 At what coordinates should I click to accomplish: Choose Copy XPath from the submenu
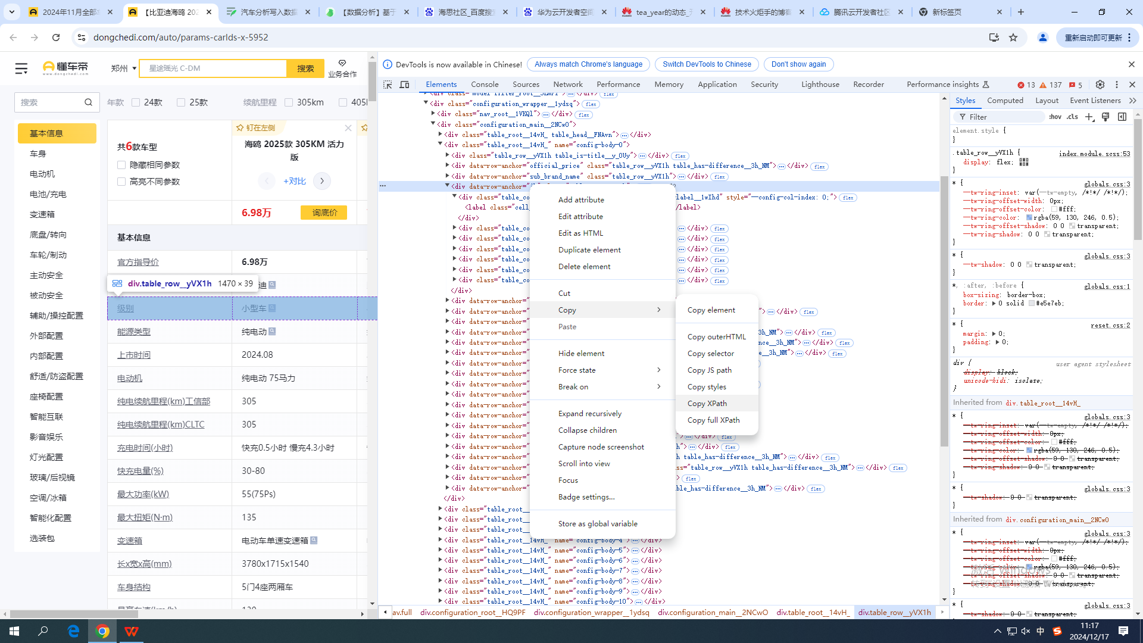[x=707, y=403]
